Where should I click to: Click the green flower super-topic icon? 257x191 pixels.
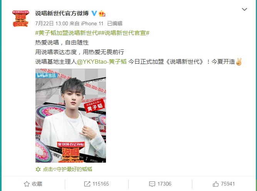(x=38, y=169)
